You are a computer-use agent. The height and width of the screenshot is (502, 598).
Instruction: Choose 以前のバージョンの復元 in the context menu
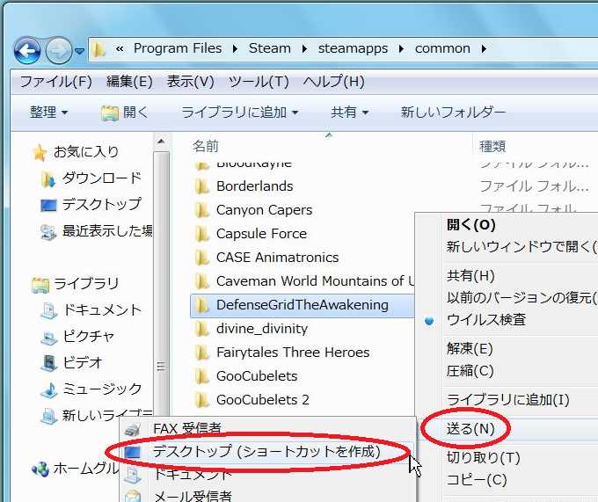click(521, 298)
